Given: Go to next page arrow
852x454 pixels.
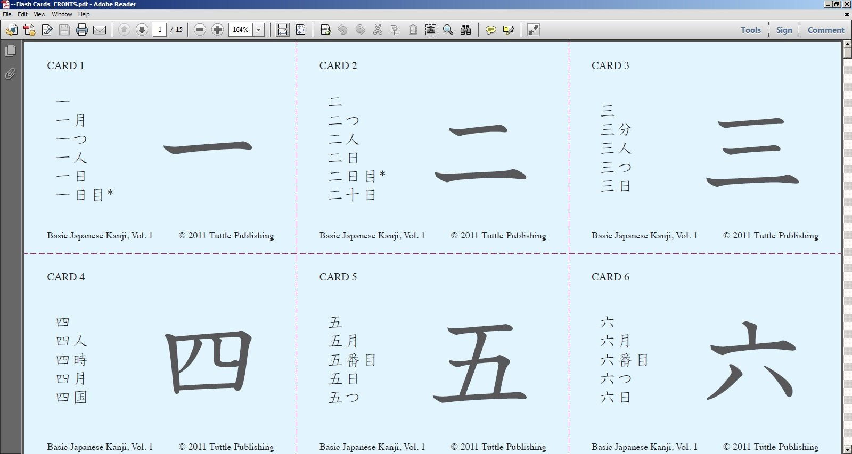Looking at the screenshot, I should [142, 30].
